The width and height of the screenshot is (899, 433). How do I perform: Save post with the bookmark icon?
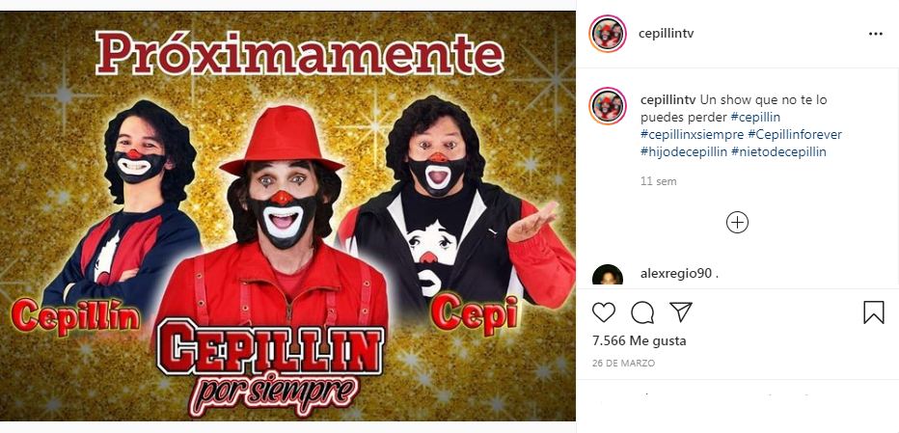click(x=873, y=312)
